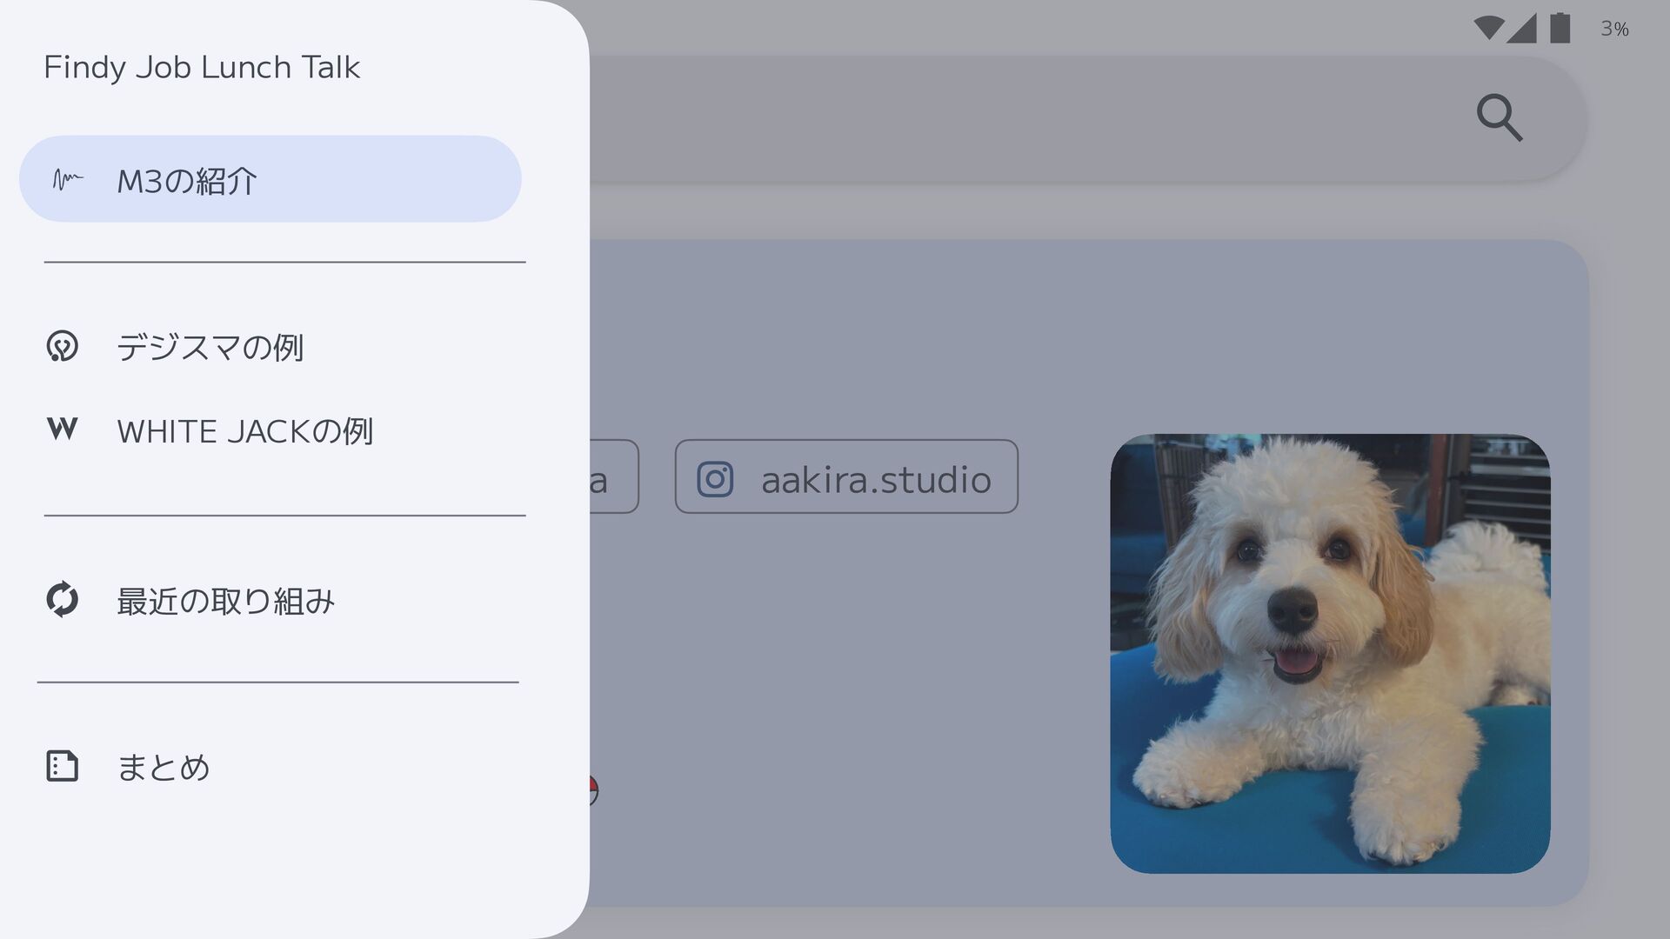Click the fluffy dog photo
The image size is (1670, 939).
click(x=1330, y=653)
